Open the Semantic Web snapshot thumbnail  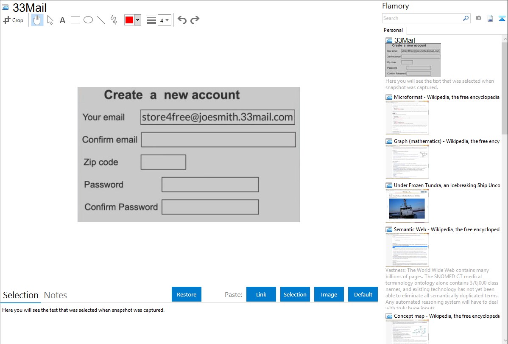coord(407,250)
